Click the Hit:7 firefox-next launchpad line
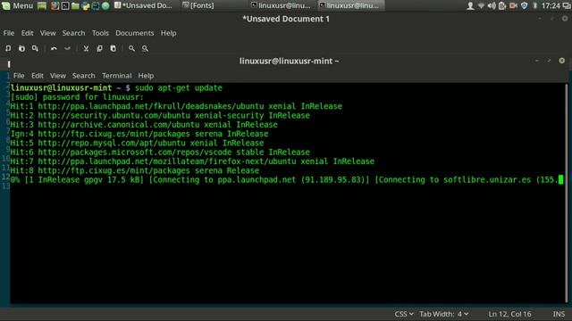 pos(192,161)
